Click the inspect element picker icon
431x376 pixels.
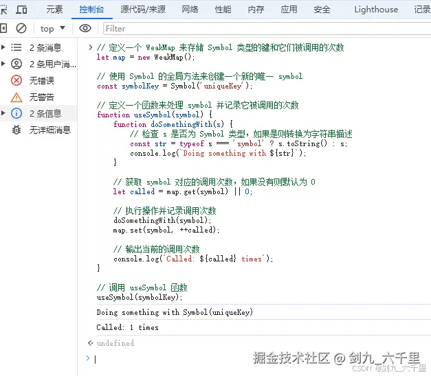pos(3,10)
